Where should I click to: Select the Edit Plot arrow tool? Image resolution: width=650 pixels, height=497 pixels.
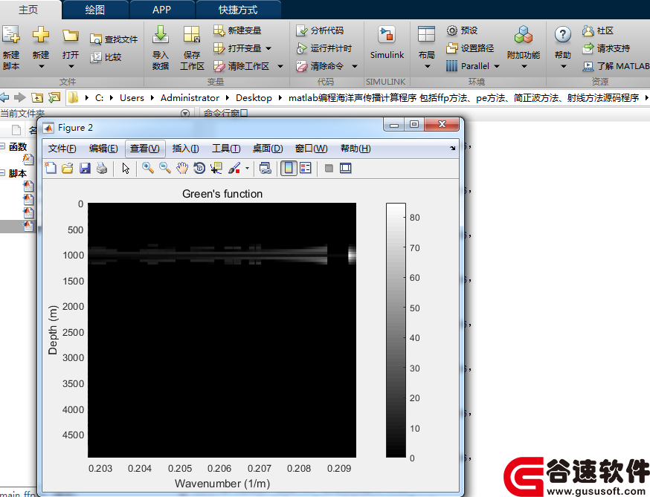pyautogui.click(x=126, y=168)
